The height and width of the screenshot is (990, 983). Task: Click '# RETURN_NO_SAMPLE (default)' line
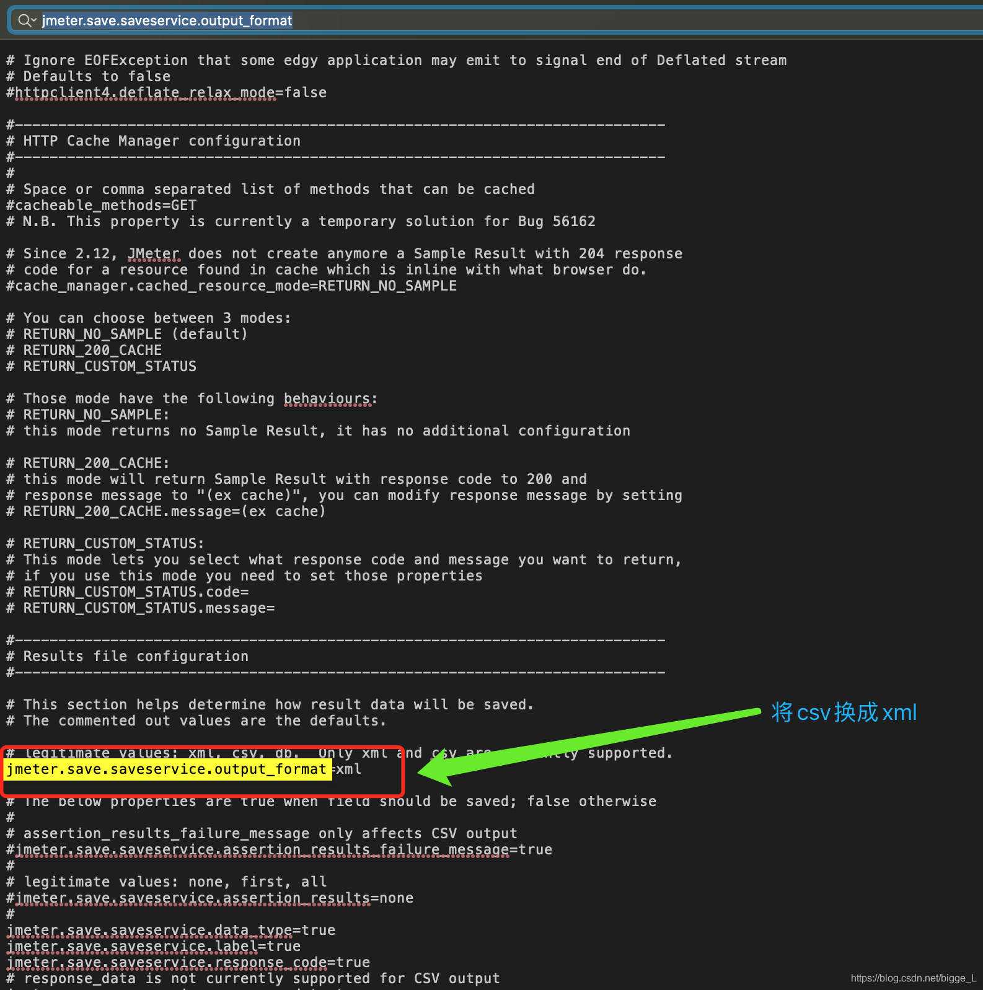[127, 335]
